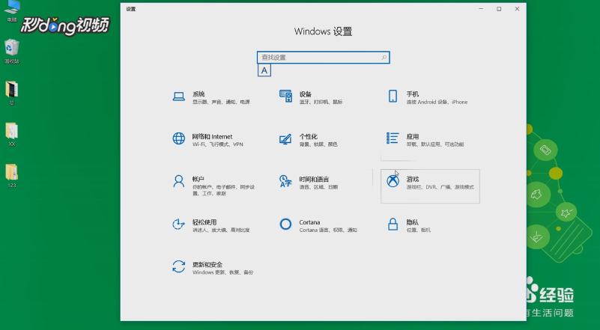Minimize the 设置 window
Viewport: 600px width, 330px height.
tap(481, 9)
